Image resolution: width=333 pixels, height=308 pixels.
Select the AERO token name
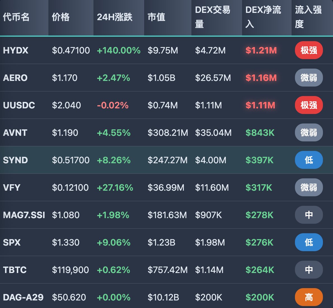[x=15, y=78]
